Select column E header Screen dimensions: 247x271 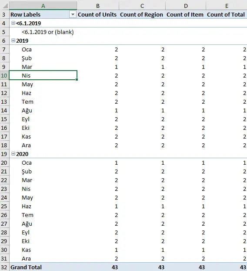click(227, 6)
